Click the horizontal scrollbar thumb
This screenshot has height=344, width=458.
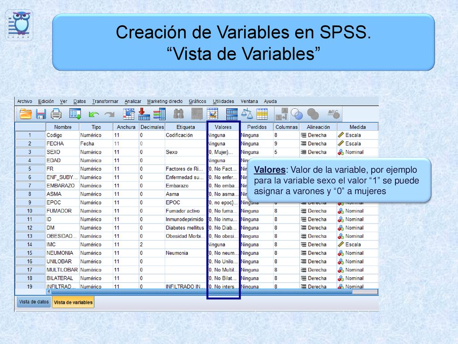point(202,292)
